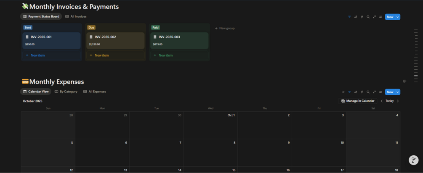The image size is (423, 173).
Task: Click the blue Sent status tag
Action: [x=28, y=27]
